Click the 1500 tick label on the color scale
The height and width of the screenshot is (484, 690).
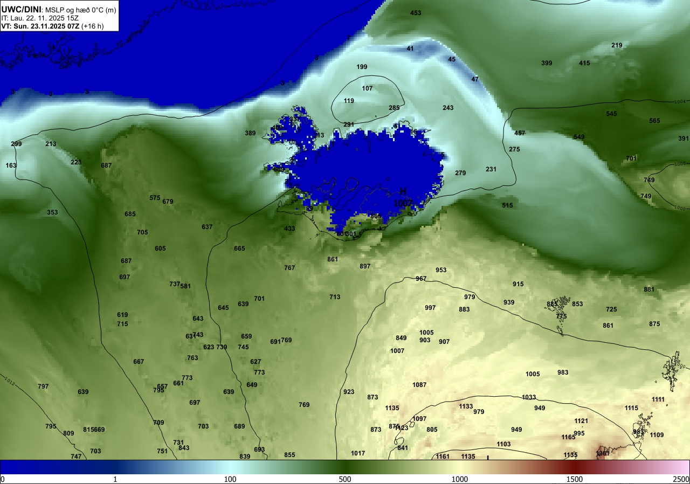click(x=575, y=479)
